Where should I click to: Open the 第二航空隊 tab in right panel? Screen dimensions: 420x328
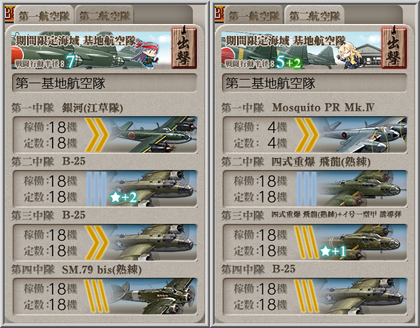pyautogui.click(x=315, y=16)
